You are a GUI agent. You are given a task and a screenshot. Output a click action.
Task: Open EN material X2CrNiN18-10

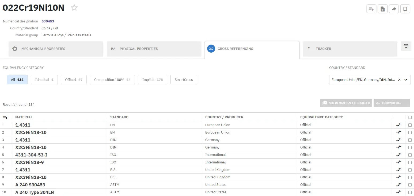(x=31, y=132)
